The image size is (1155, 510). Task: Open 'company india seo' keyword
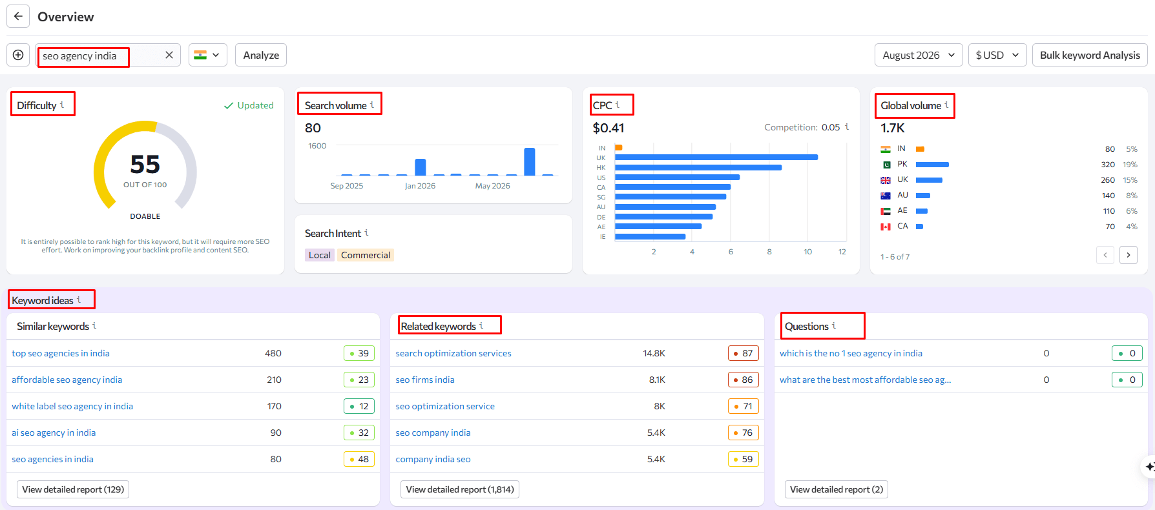click(433, 459)
